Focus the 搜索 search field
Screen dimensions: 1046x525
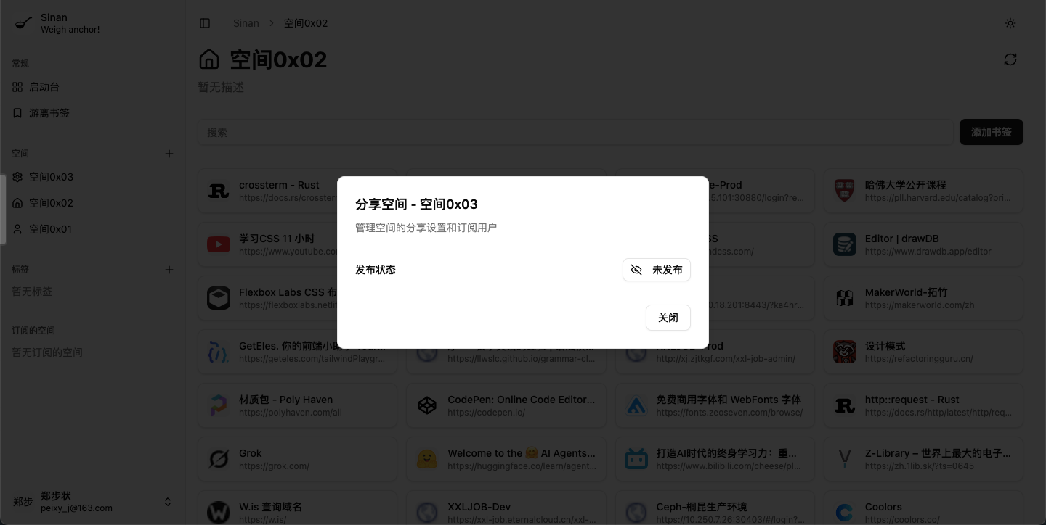(x=575, y=132)
